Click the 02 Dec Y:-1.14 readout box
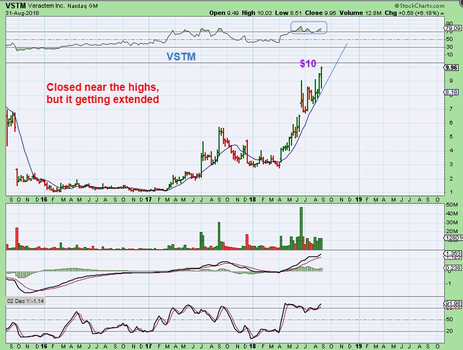Screen dimensions: 463x350 click(x=25, y=301)
